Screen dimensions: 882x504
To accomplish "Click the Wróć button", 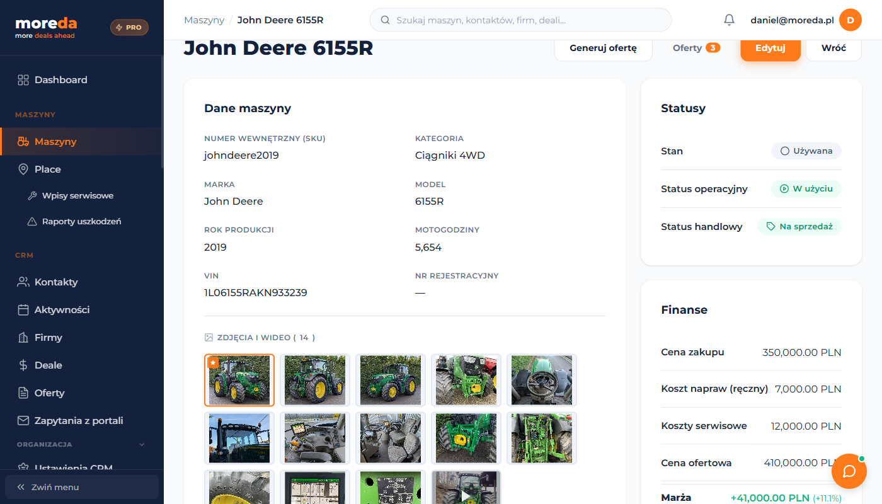I will click(833, 48).
